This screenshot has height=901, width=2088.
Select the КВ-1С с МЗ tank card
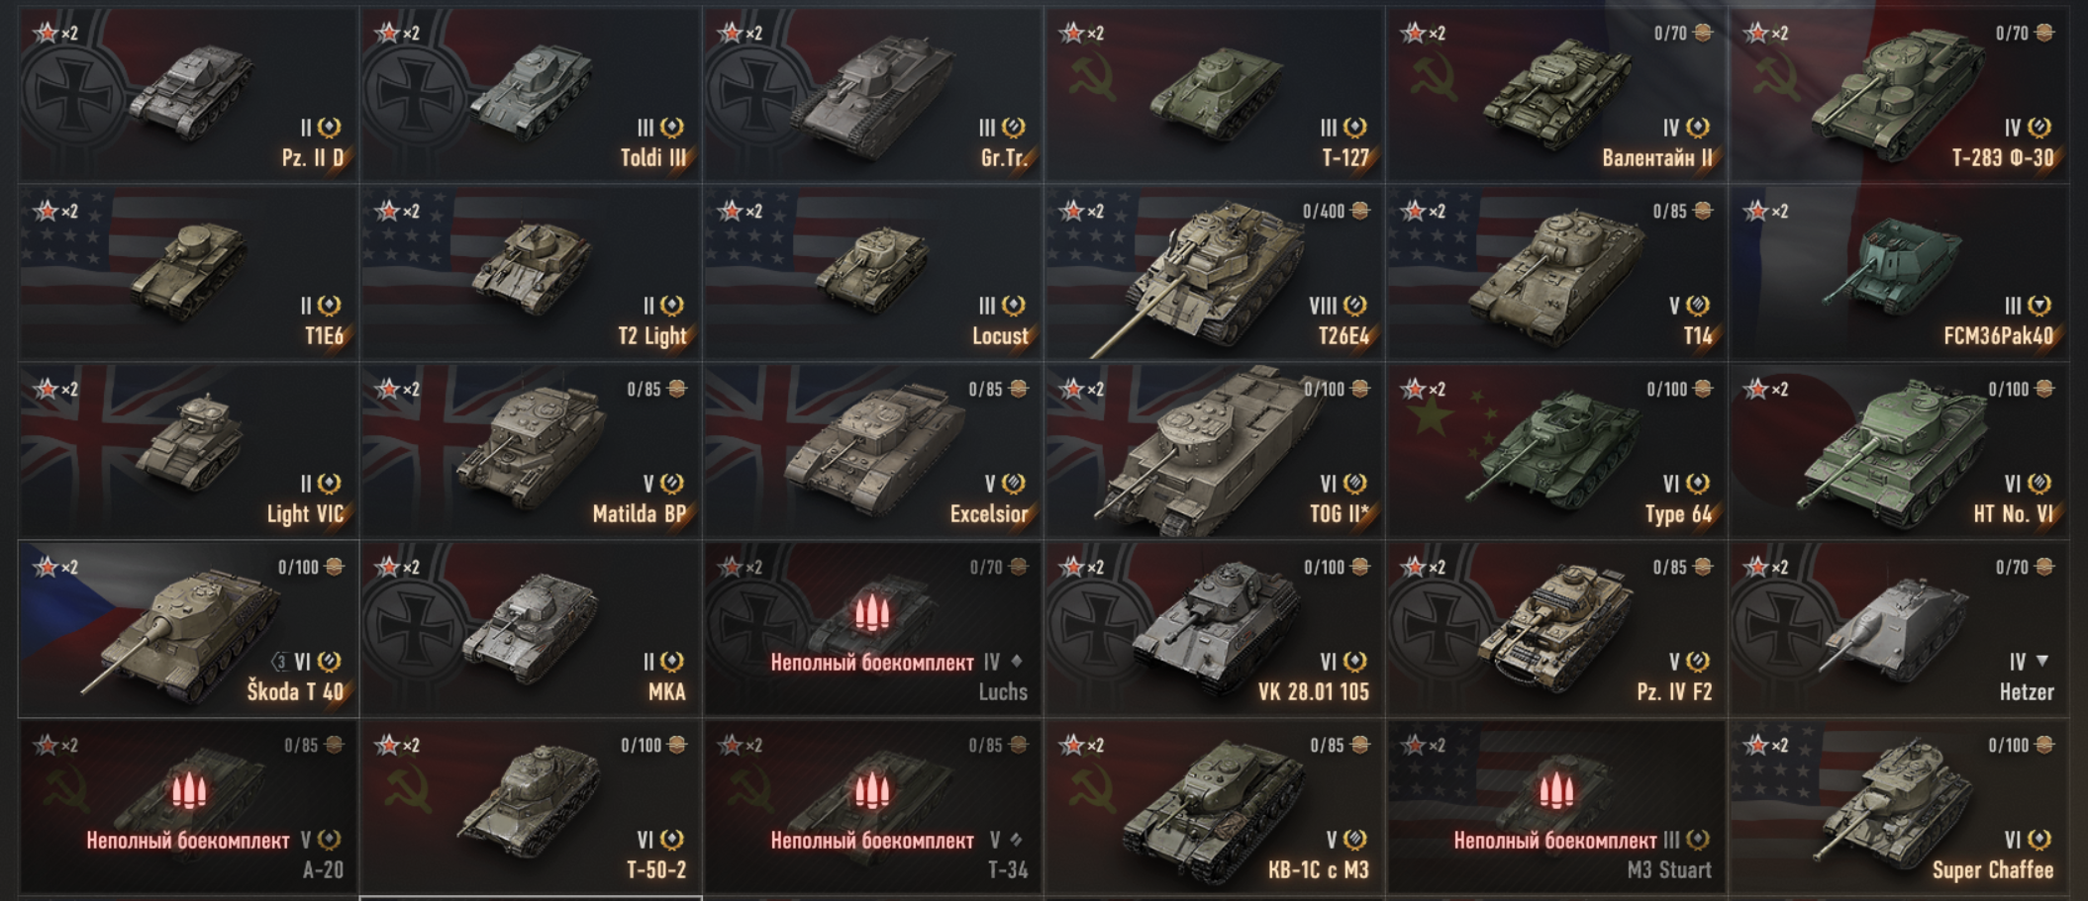(1214, 807)
